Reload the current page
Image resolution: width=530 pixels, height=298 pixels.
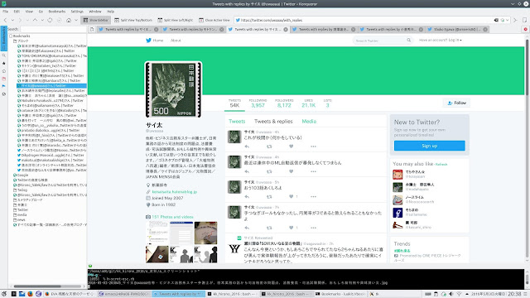pos(50,20)
